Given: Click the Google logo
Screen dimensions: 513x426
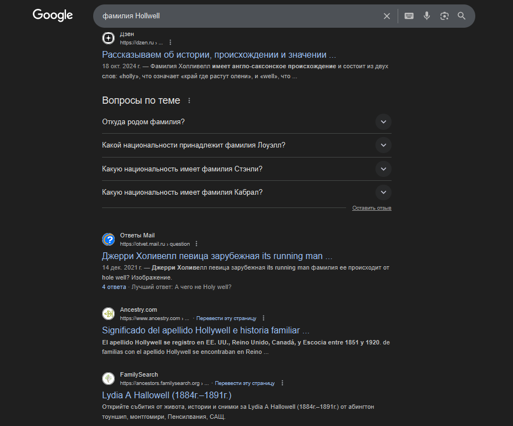Looking at the screenshot, I should (53, 16).
